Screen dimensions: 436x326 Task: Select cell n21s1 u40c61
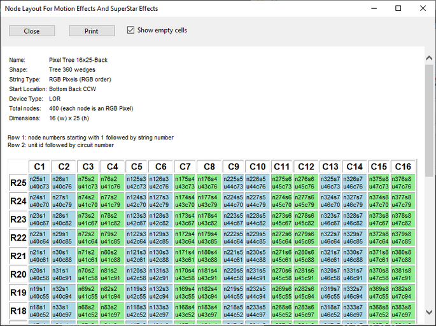click(39, 256)
